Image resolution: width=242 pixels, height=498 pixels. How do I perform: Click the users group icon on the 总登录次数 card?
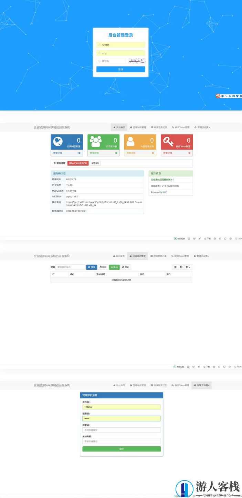tap(95, 141)
